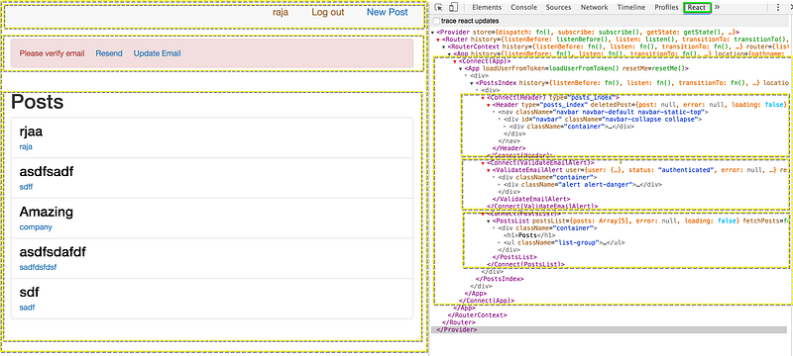Expand div container inside navbar-collapse
Viewport: 793px width, 356px height.
[x=506, y=127]
